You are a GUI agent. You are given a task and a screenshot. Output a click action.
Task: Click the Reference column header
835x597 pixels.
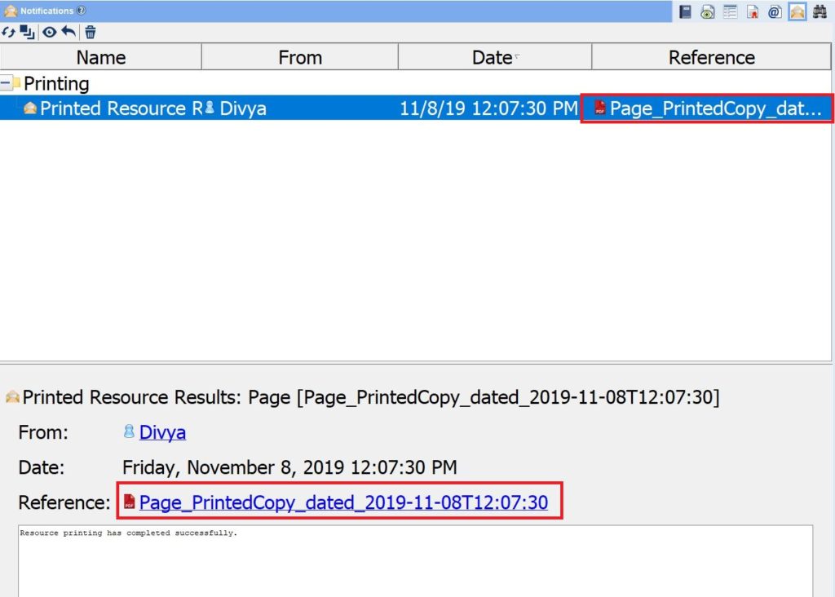coord(711,57)
